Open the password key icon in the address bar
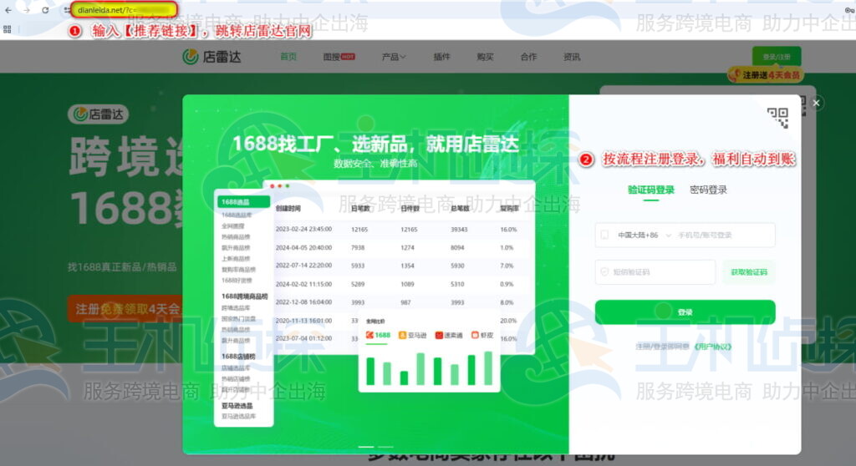The image size is (856, 466). point(849,10)
